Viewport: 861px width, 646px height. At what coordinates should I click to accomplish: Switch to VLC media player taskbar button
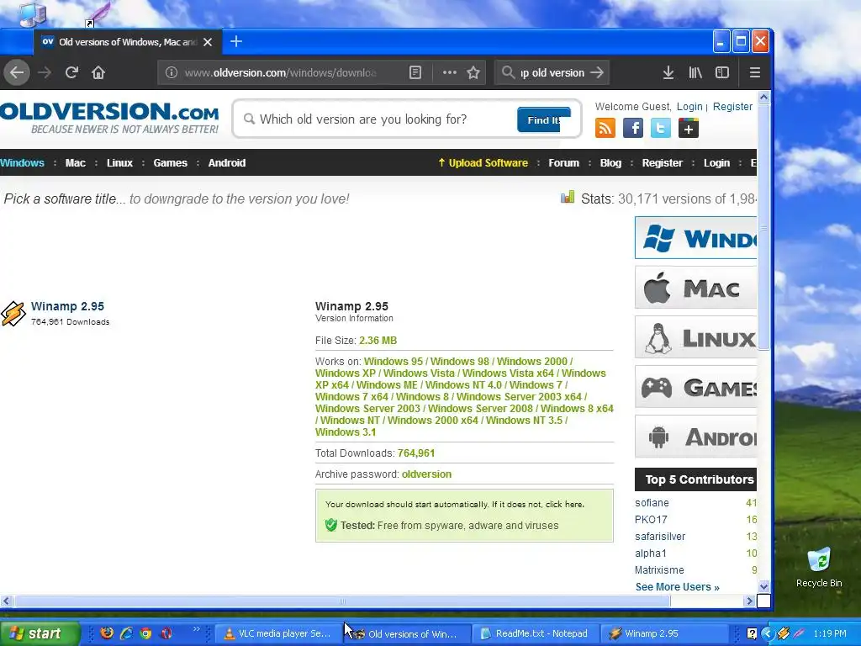pyautogui.click(x=277, y=633)
